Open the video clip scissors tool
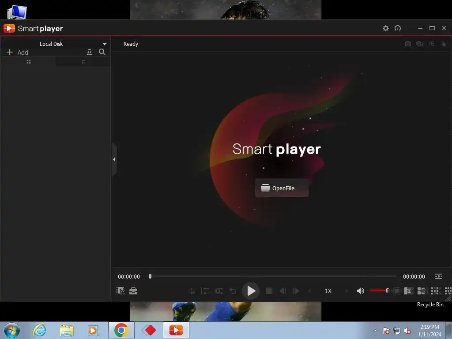 point(121,290)
